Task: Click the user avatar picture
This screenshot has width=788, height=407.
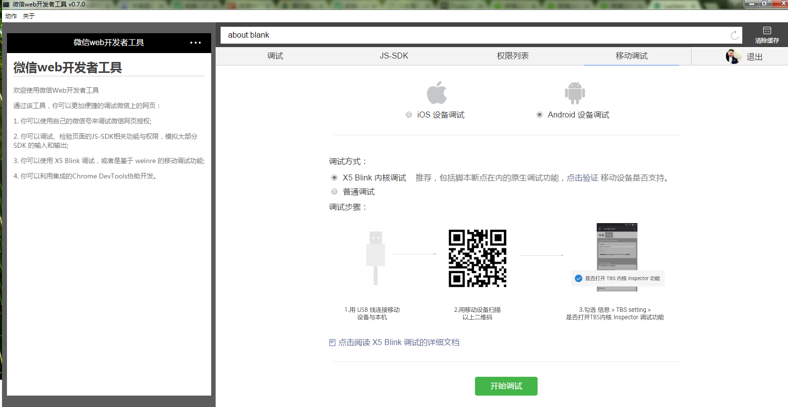Action: click(733, 57)
